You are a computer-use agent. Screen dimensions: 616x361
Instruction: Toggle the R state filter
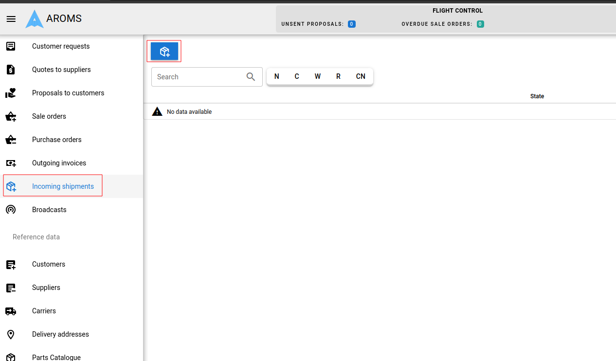pos(338,76)
